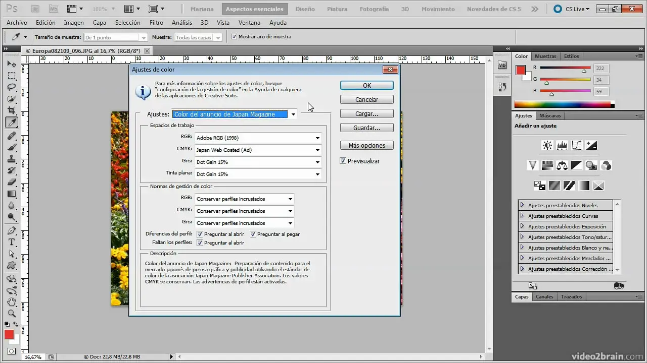Screen dimensions: 647x363
Task: Select the Move tool
Action: click(x=11, y=64)
